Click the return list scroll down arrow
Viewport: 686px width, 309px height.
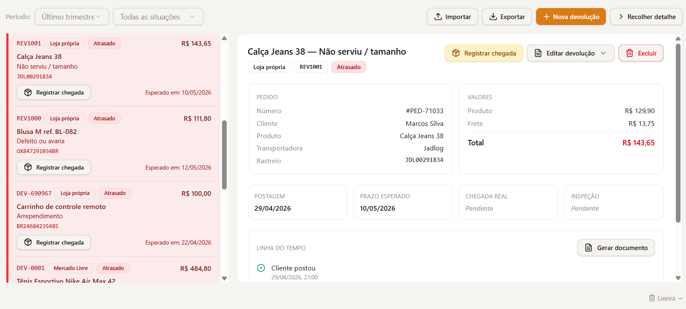pos(225,278)
